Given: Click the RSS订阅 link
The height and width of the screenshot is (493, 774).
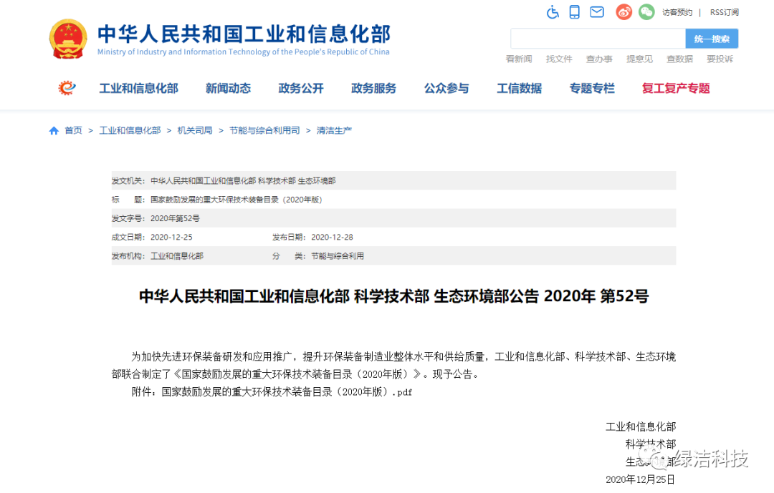Looking at the screenshot, I should click(x=724, y=12).
